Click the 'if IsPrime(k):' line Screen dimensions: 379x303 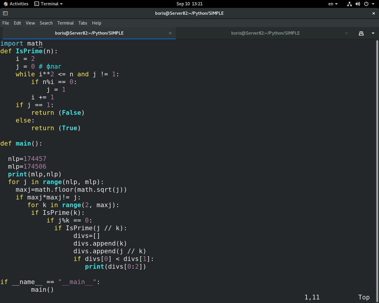[58, 213]
